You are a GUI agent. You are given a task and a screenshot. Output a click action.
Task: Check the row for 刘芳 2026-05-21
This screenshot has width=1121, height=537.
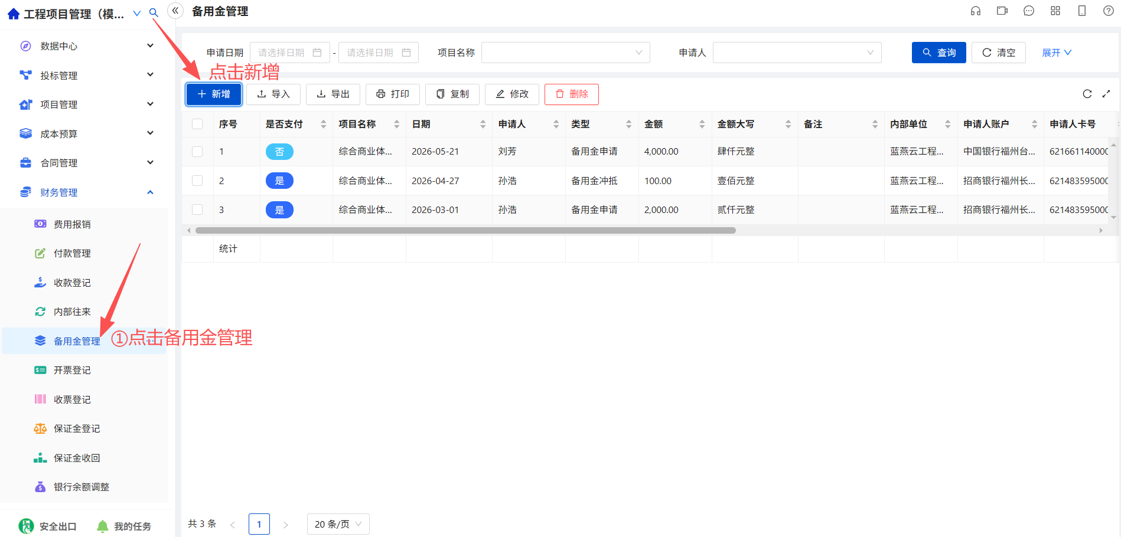(197, 152)
